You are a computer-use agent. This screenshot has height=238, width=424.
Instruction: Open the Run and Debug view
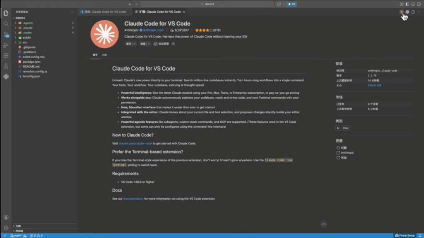[x=6, y=45]
